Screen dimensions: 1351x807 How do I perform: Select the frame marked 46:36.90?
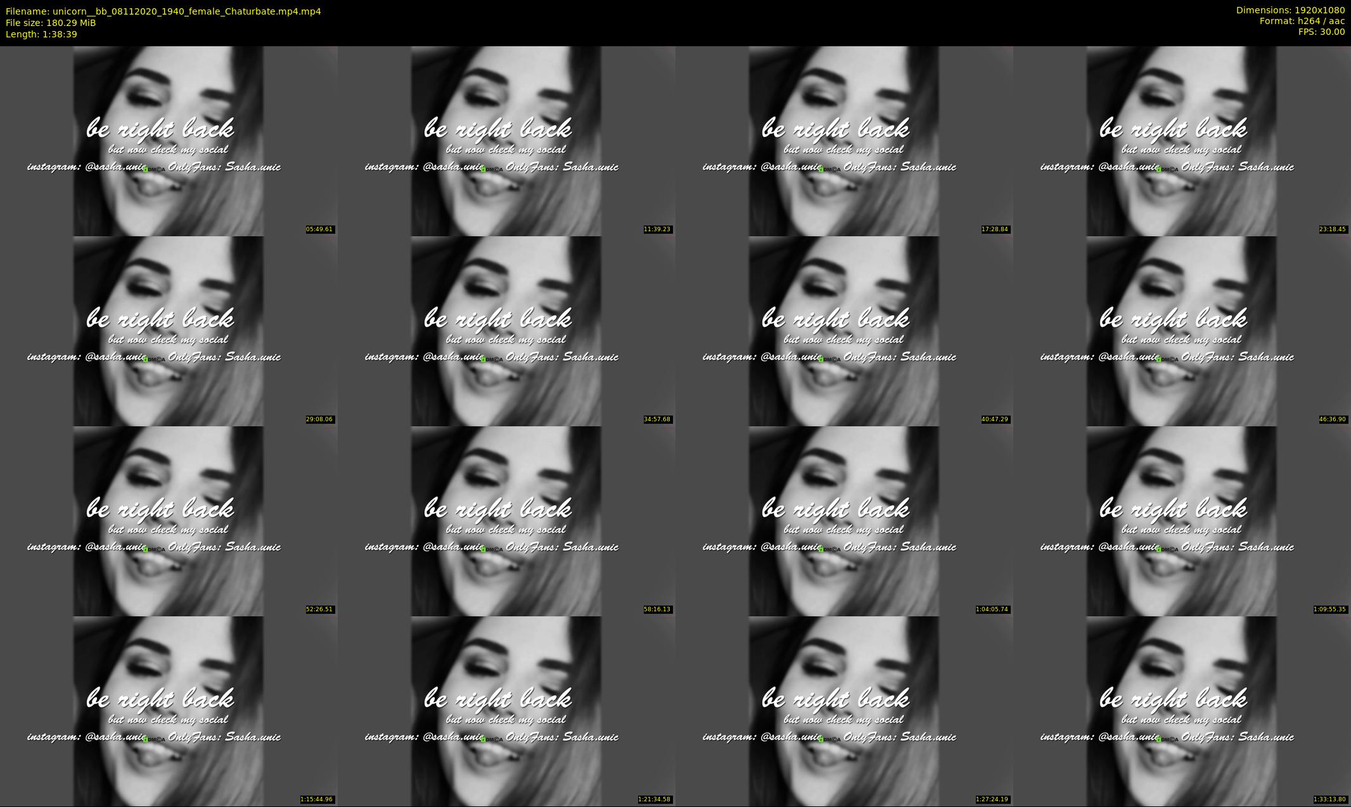click(1182, 331)
